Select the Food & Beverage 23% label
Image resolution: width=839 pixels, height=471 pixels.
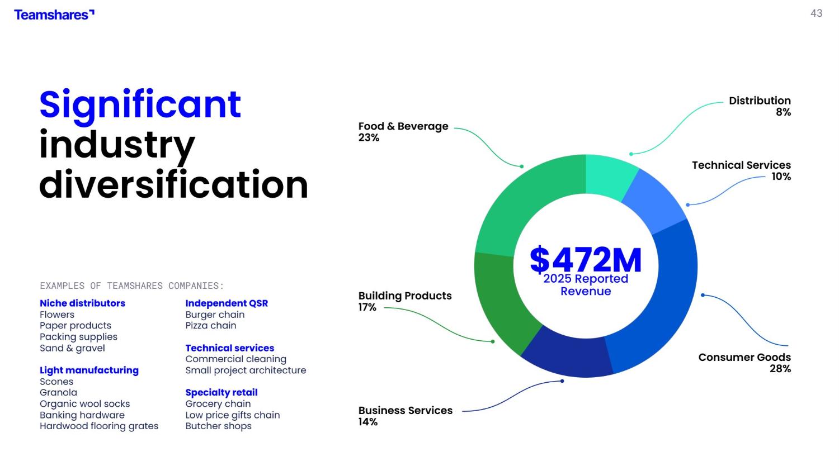(x=403, y=132)
